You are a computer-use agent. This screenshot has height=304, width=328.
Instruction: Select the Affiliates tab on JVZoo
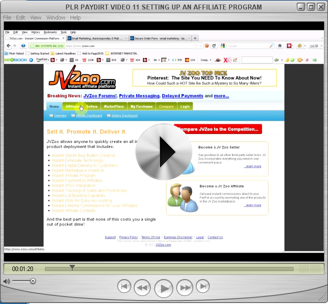tap(72, 106)
